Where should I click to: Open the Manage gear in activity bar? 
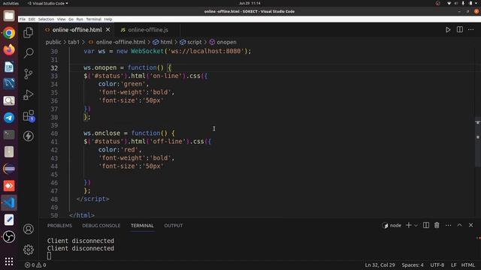[29, 250]
